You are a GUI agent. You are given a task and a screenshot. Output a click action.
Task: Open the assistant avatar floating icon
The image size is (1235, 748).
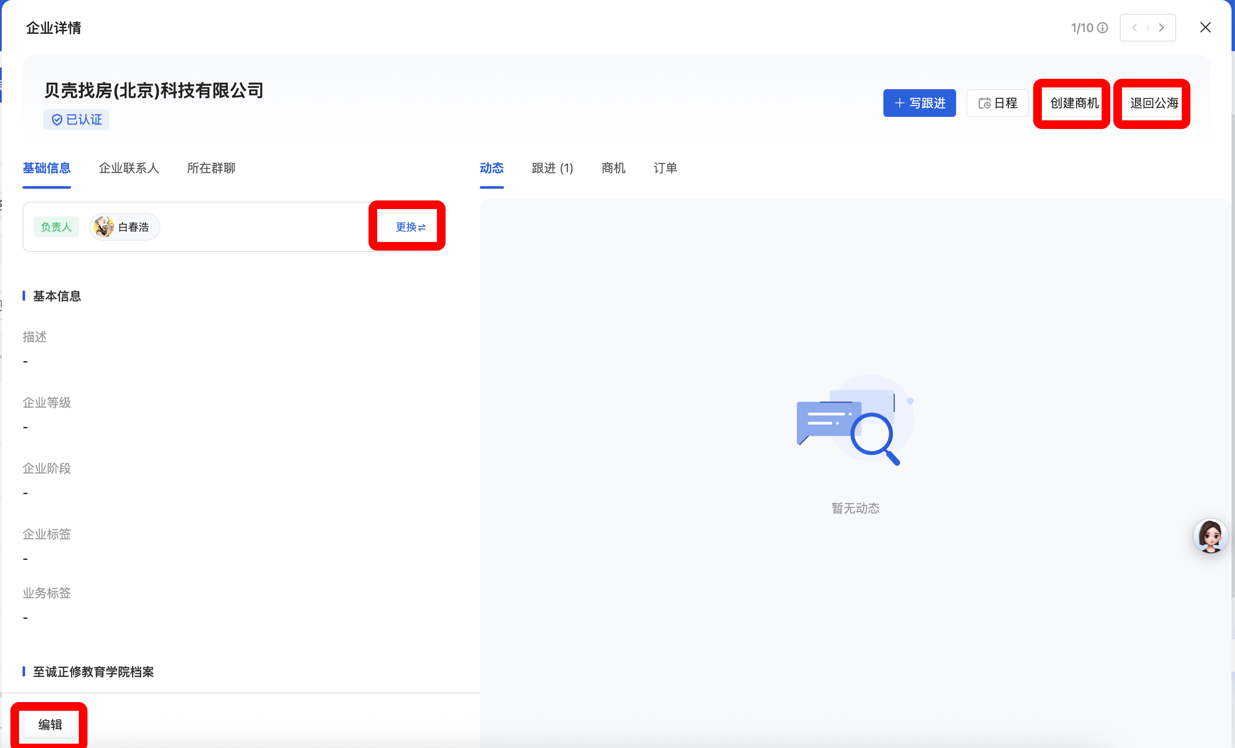click(1210, 535)
